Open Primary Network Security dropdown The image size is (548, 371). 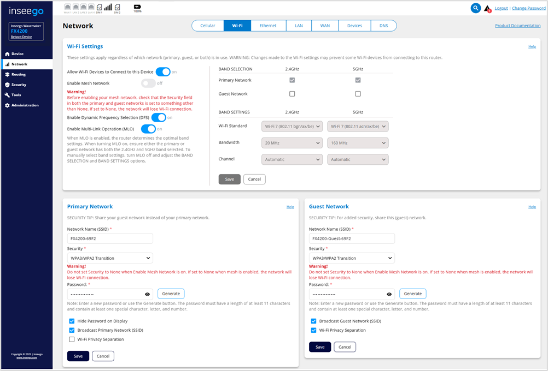tap(110, 258)
